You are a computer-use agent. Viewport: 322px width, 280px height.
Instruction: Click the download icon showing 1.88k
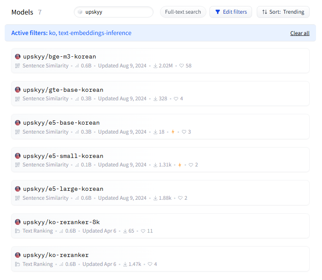tap(155, 198)
